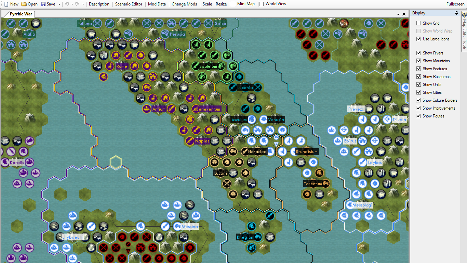Open the Scenario Editor
The height and width of the screenshot is (263, 467).
129,4
